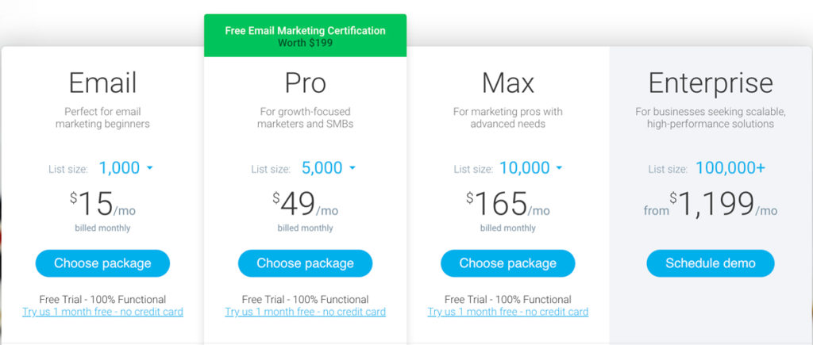Click the $1,199 Enterprise price
This screenshot has height=345, width=813.
point(712,204)
